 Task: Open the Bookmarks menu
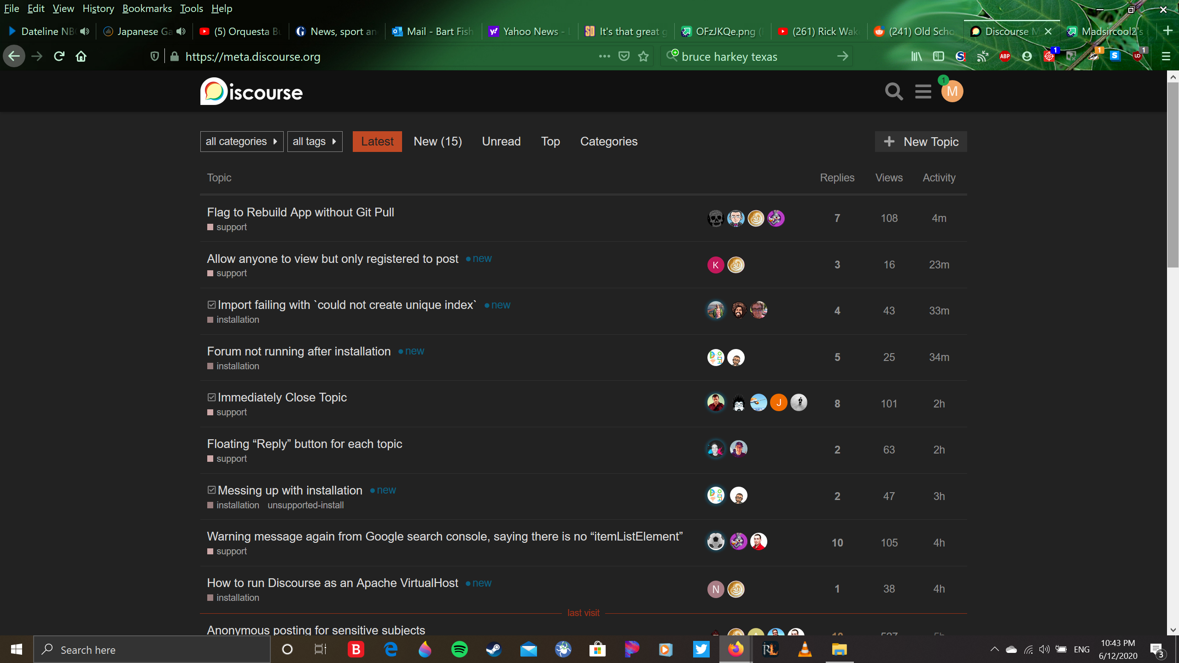click(x=147, y=8)
